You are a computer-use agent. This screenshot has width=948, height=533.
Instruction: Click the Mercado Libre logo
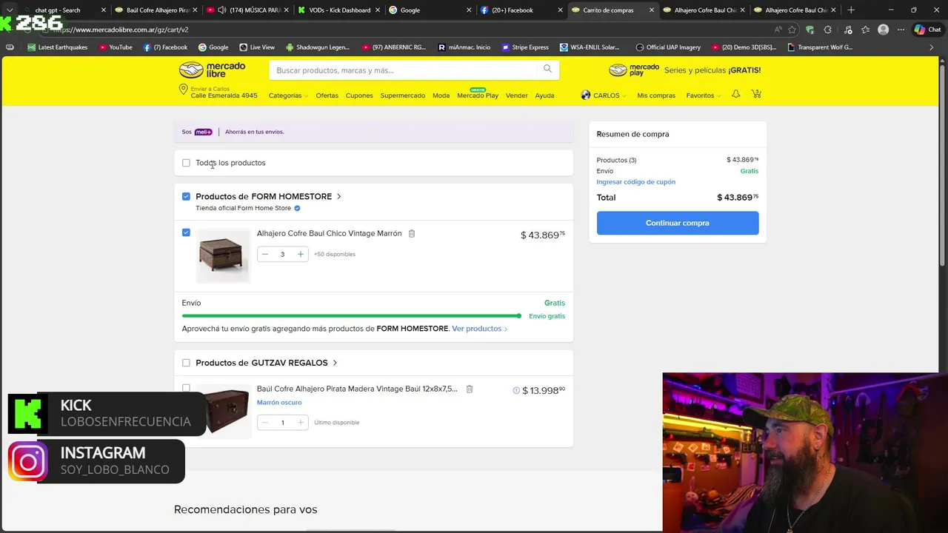coord(212,70)
